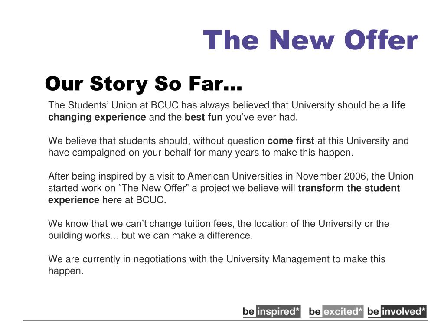Click the words 'American Universities'
The image size is (444, 333).
pos(235,176)
